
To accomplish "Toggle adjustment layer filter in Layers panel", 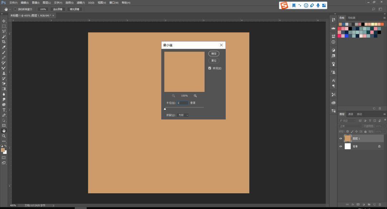I will (x=365, y=121).
